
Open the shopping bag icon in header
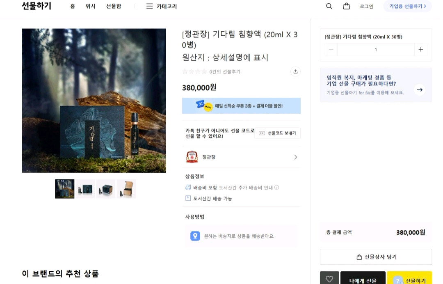(347, 6)
